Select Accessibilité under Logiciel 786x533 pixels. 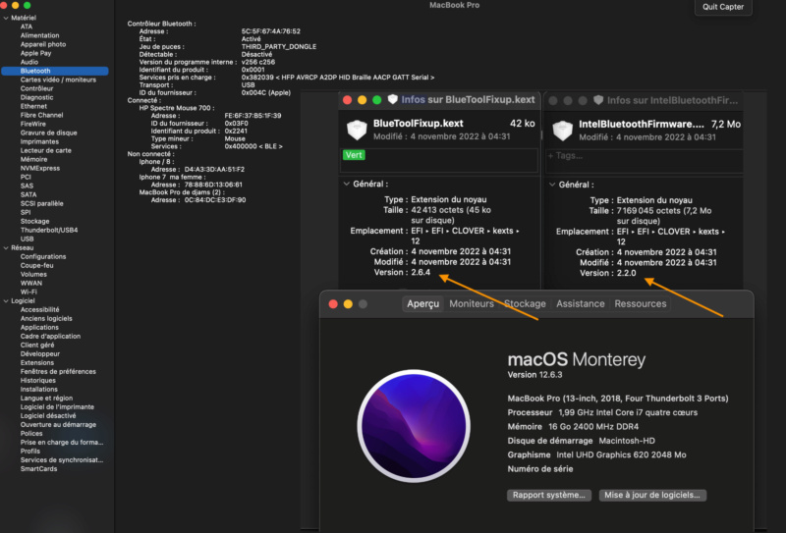coord(39,310)
